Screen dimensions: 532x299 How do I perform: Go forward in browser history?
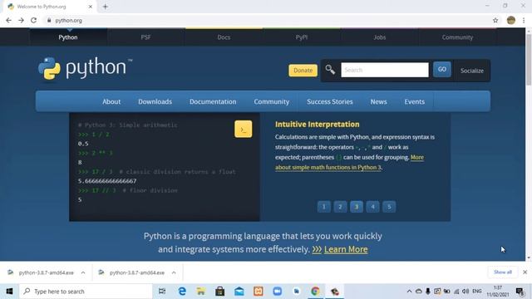pyautogui.click(x=21, y=20)
